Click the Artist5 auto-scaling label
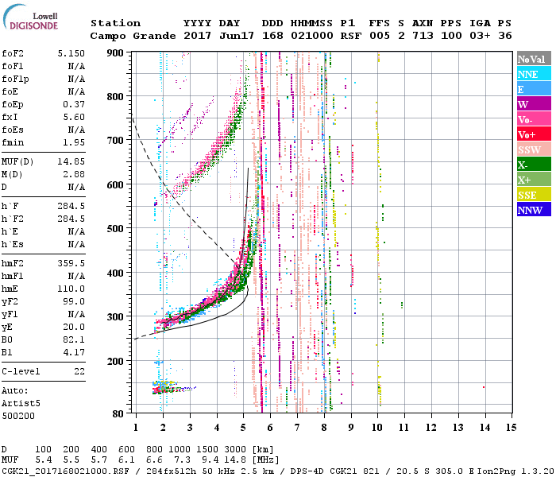The image size is (556, 477). click(x=21, y=403)
